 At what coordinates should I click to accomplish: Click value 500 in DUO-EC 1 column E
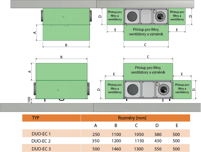176,134
